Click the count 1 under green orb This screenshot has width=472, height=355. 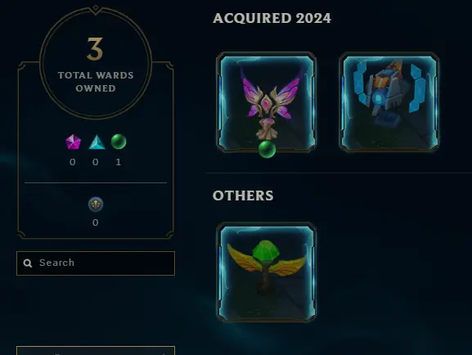119,162
